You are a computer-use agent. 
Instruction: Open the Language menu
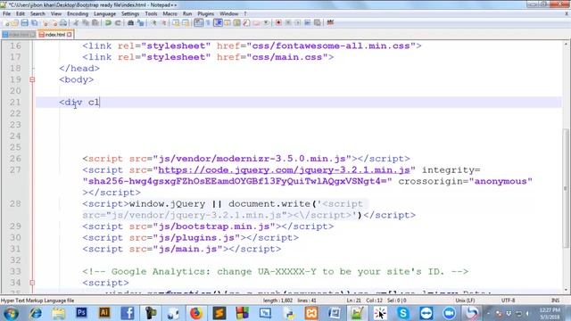point(104,14)
